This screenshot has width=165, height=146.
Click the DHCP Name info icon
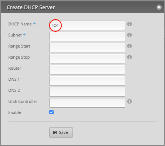[x=129, y=24]
